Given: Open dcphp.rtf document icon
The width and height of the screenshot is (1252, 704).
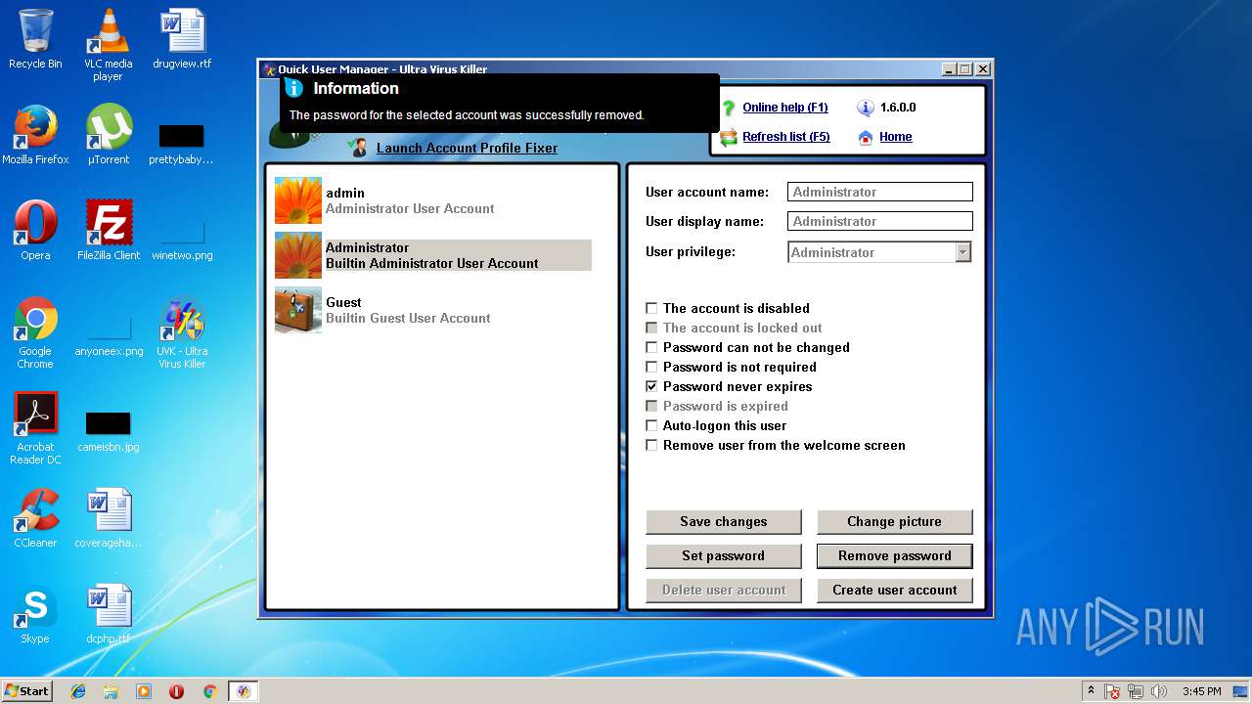Looking at the screenshot, I should click(x=109, y=614).
